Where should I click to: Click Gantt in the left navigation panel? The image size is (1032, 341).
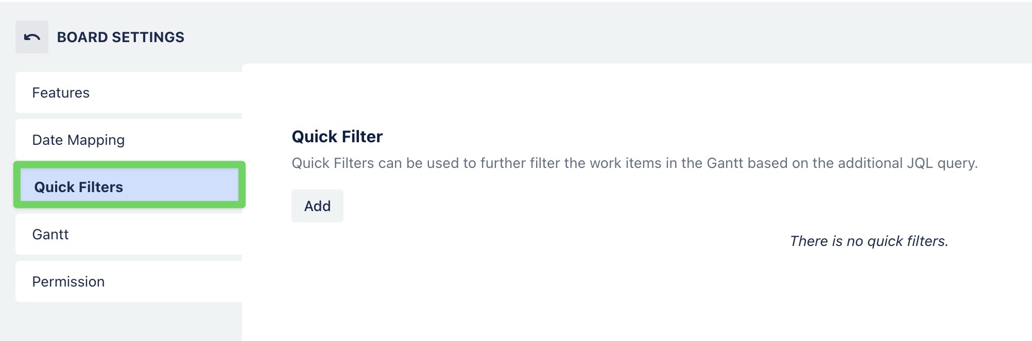[50, 234]
